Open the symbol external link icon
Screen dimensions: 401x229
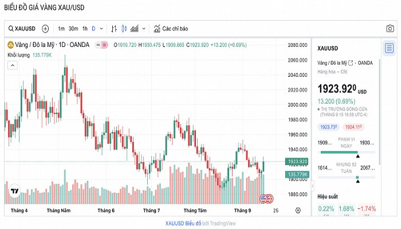tap(351, 62)
